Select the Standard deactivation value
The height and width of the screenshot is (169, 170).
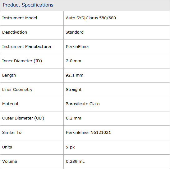75,32
